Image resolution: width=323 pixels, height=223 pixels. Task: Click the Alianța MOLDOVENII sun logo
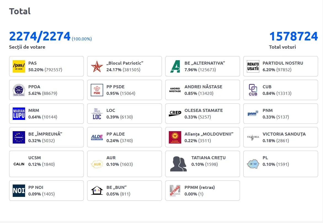tap(175, 137)
